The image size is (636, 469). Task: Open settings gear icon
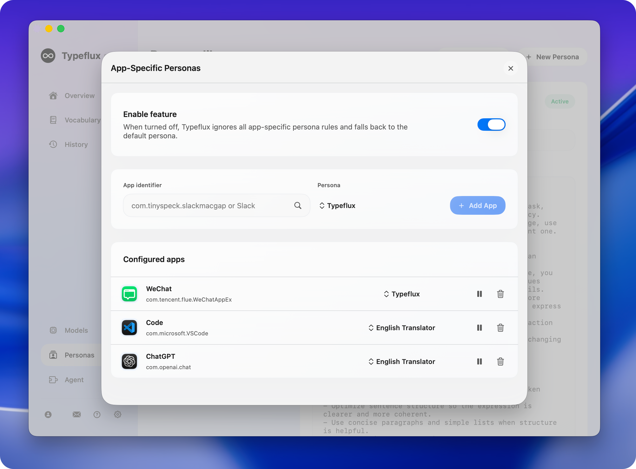coord(118,414)
